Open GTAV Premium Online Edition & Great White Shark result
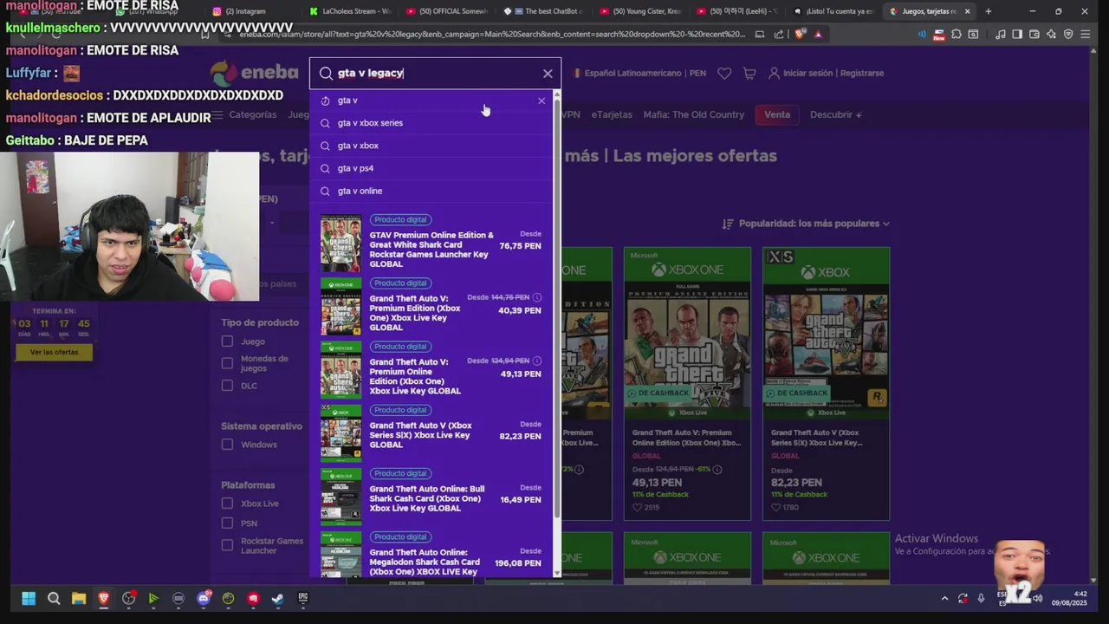 click(431, 244)
